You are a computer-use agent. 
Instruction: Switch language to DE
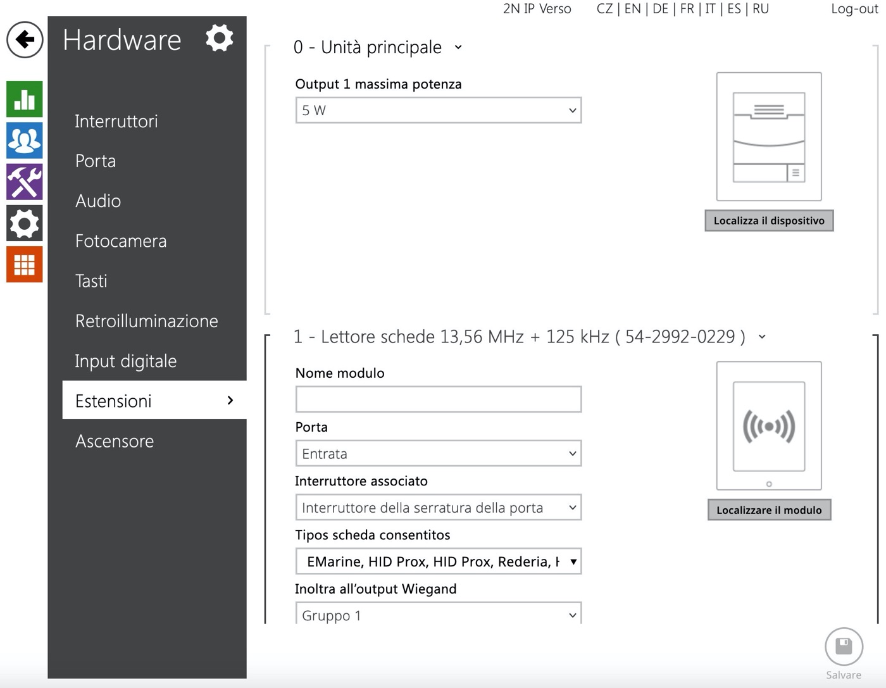coord(660,9)
